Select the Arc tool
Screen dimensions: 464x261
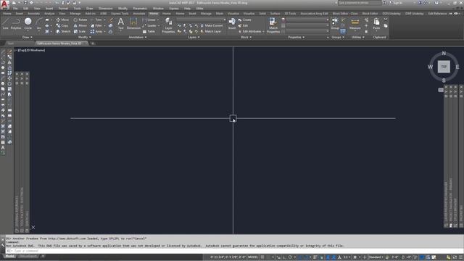coord(38,23)
